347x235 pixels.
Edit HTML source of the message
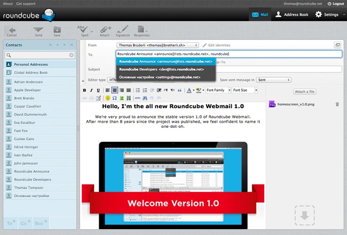coord(138,98)
